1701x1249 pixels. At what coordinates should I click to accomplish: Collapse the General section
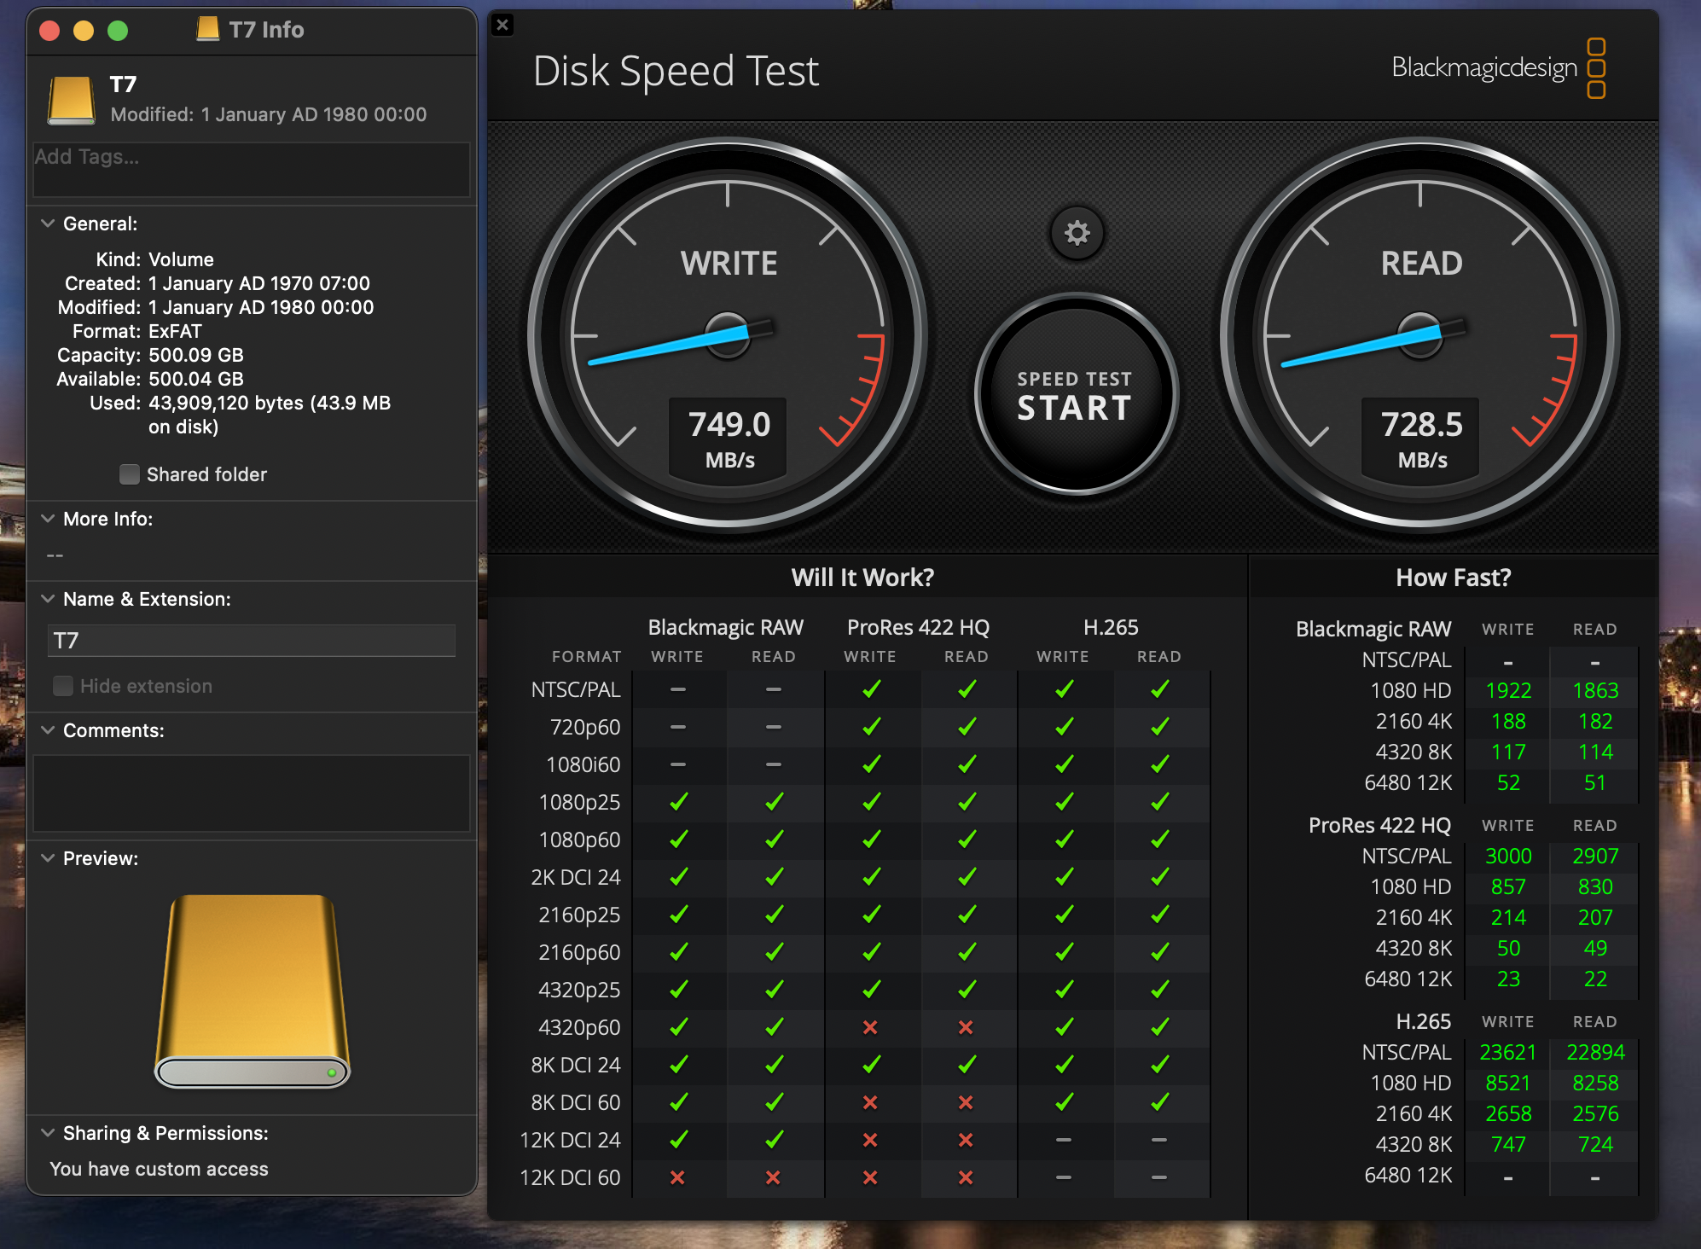point(48,224)
